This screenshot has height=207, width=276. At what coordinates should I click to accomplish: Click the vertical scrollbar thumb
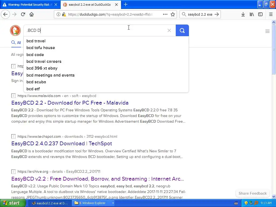[x=274, y=50]
